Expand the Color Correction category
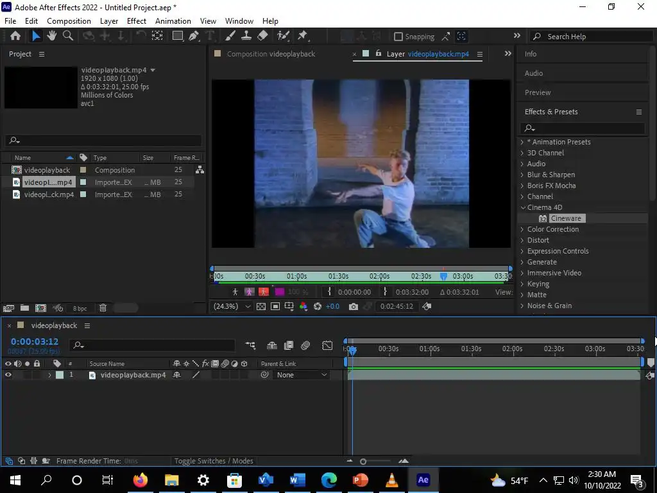The width and height of the screenshot is (657, 493). (522, 229)
